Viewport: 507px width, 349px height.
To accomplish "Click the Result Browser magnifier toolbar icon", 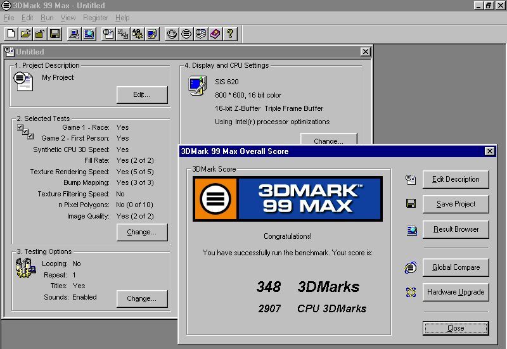I will click(x=89, y=34).
